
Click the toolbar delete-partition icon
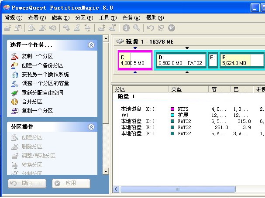click(x=42, y=28)
